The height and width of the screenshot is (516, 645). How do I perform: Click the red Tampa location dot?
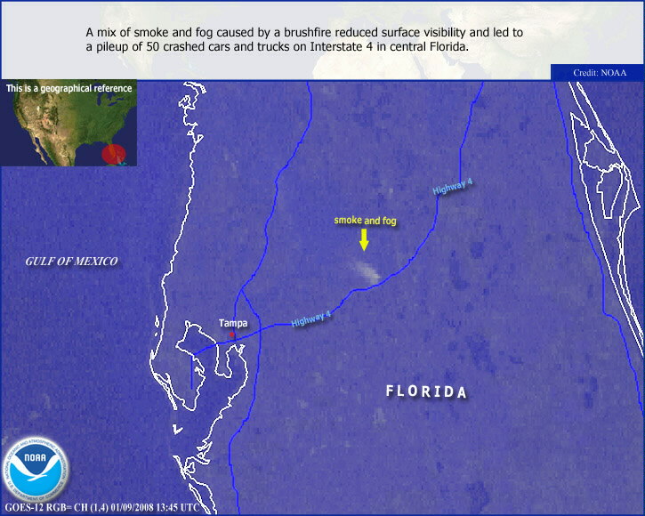[x=230, y=335]
